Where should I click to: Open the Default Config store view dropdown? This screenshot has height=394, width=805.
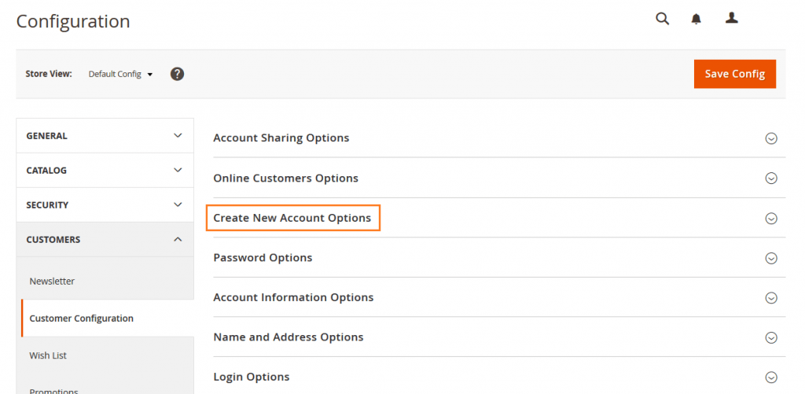(x=120, y=74)
